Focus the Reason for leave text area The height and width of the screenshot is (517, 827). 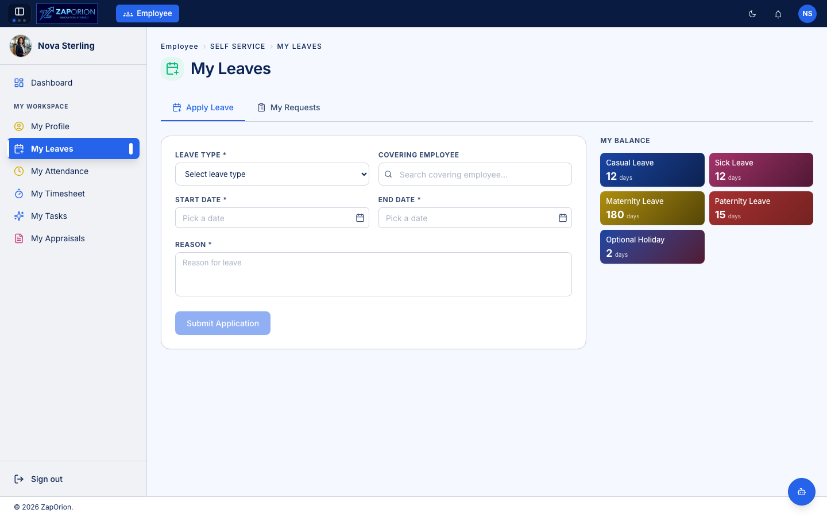tap(373, 275)
